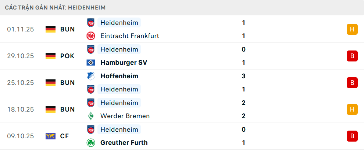This screenshot has width=364, height=150.
Task: Open the Hamburger SV team link
Action: pyautogui.click(x=124, y=63)
